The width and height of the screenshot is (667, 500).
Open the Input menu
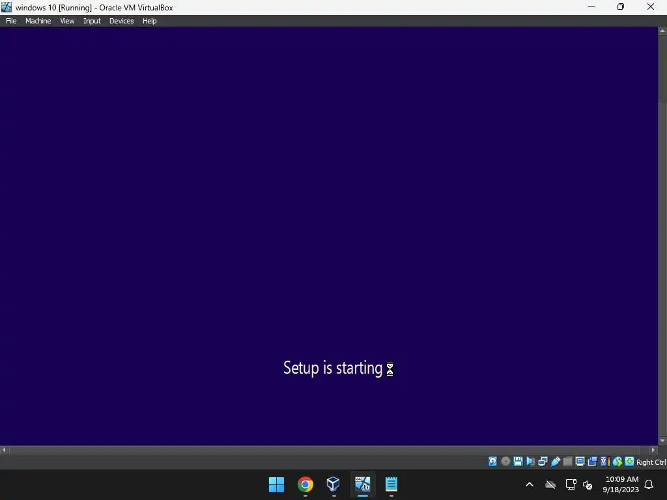[x=92, y=21]
